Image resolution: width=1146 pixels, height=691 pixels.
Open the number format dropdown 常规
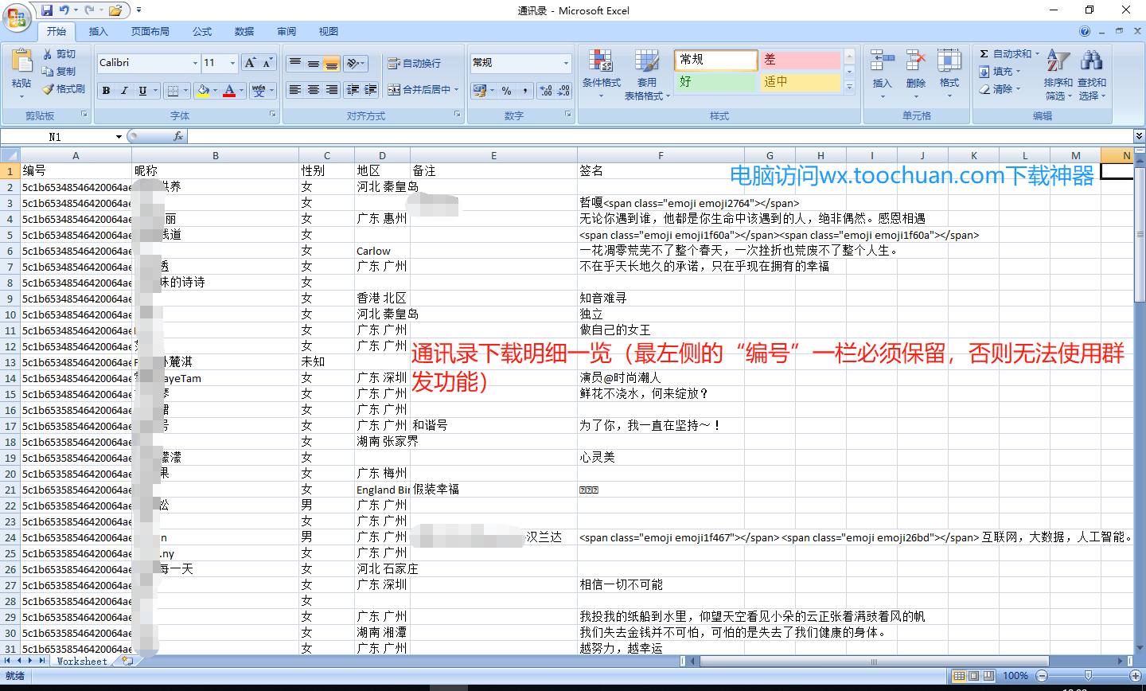[566, 63]
